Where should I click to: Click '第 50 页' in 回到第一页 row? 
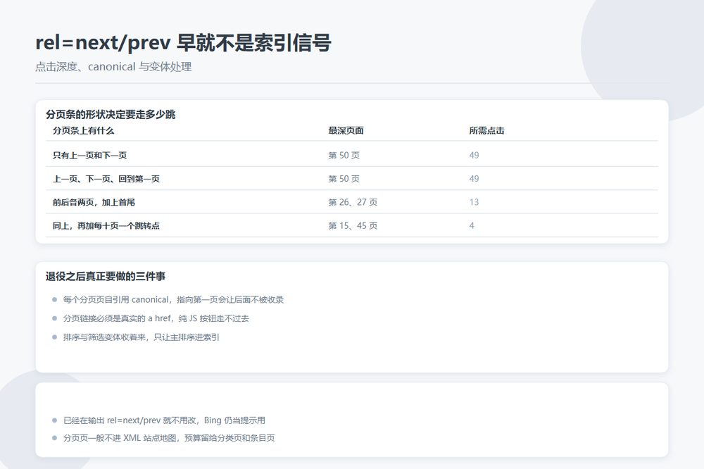344,179
